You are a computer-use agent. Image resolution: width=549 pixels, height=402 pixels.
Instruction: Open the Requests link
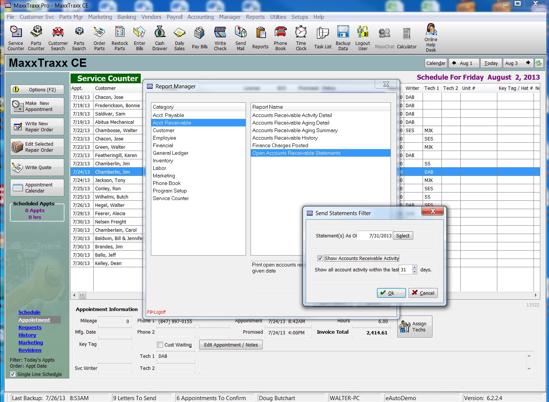click(x=30, y=327)
